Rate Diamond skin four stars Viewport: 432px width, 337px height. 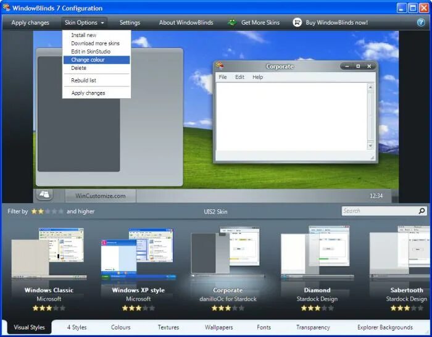click(x=324, y=308)
